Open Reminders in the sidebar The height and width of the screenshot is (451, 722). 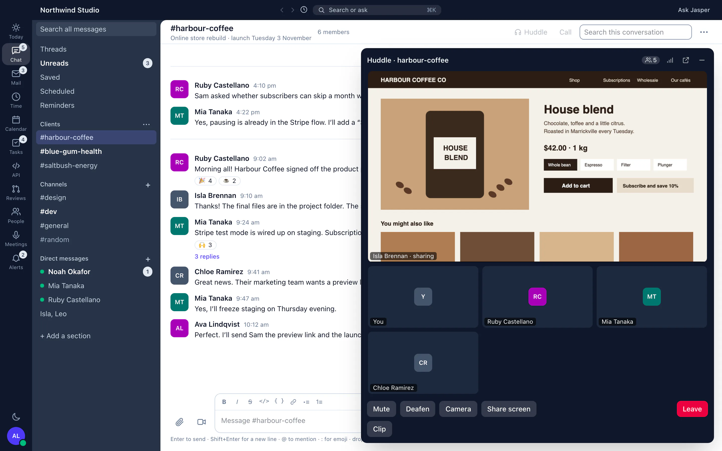(x=96, y=105)
